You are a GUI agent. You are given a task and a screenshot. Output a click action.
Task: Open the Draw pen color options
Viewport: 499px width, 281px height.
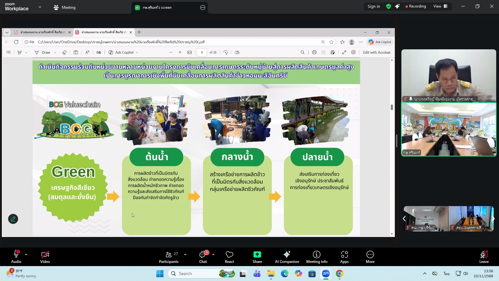click(55, 52)
